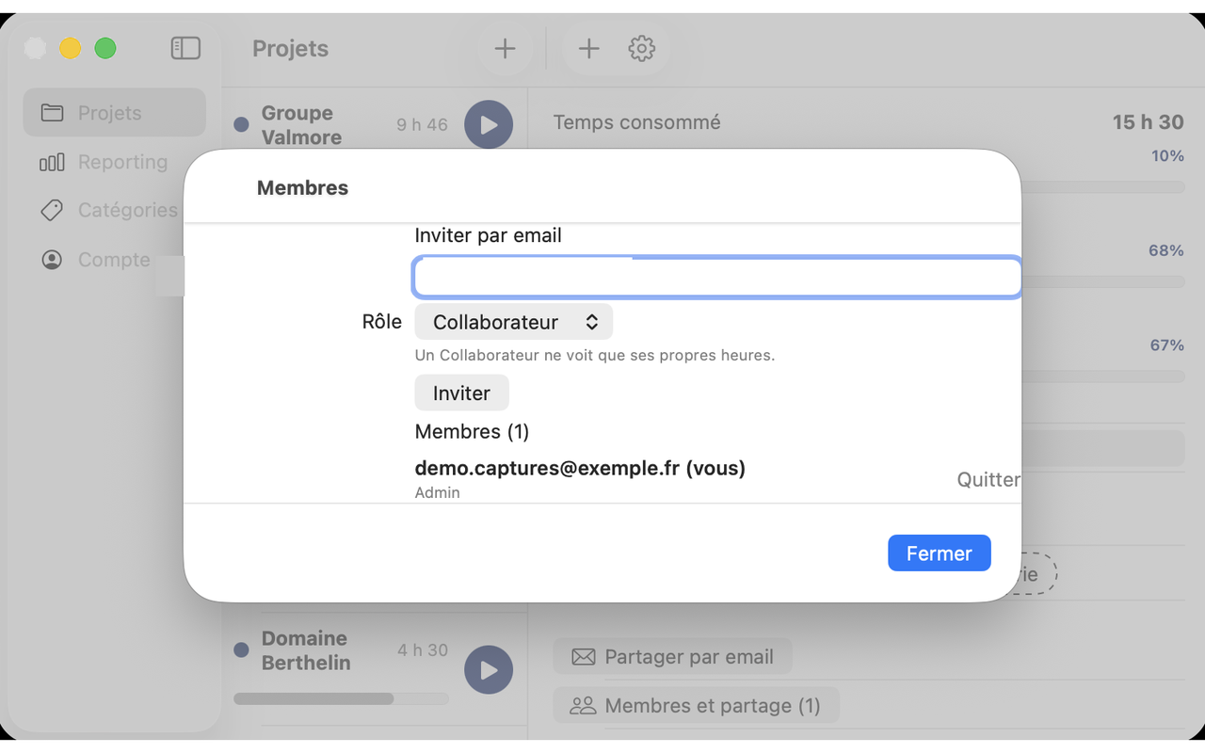The width and height of the screenshot is (1205, 753).
Task: Click the yellow minimize window button
Action: tap(70, 48)
